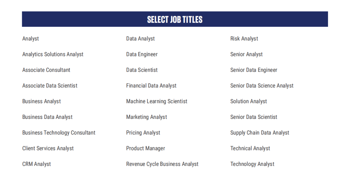Pick Machine Learning Scientist

(x=157, y=101)
